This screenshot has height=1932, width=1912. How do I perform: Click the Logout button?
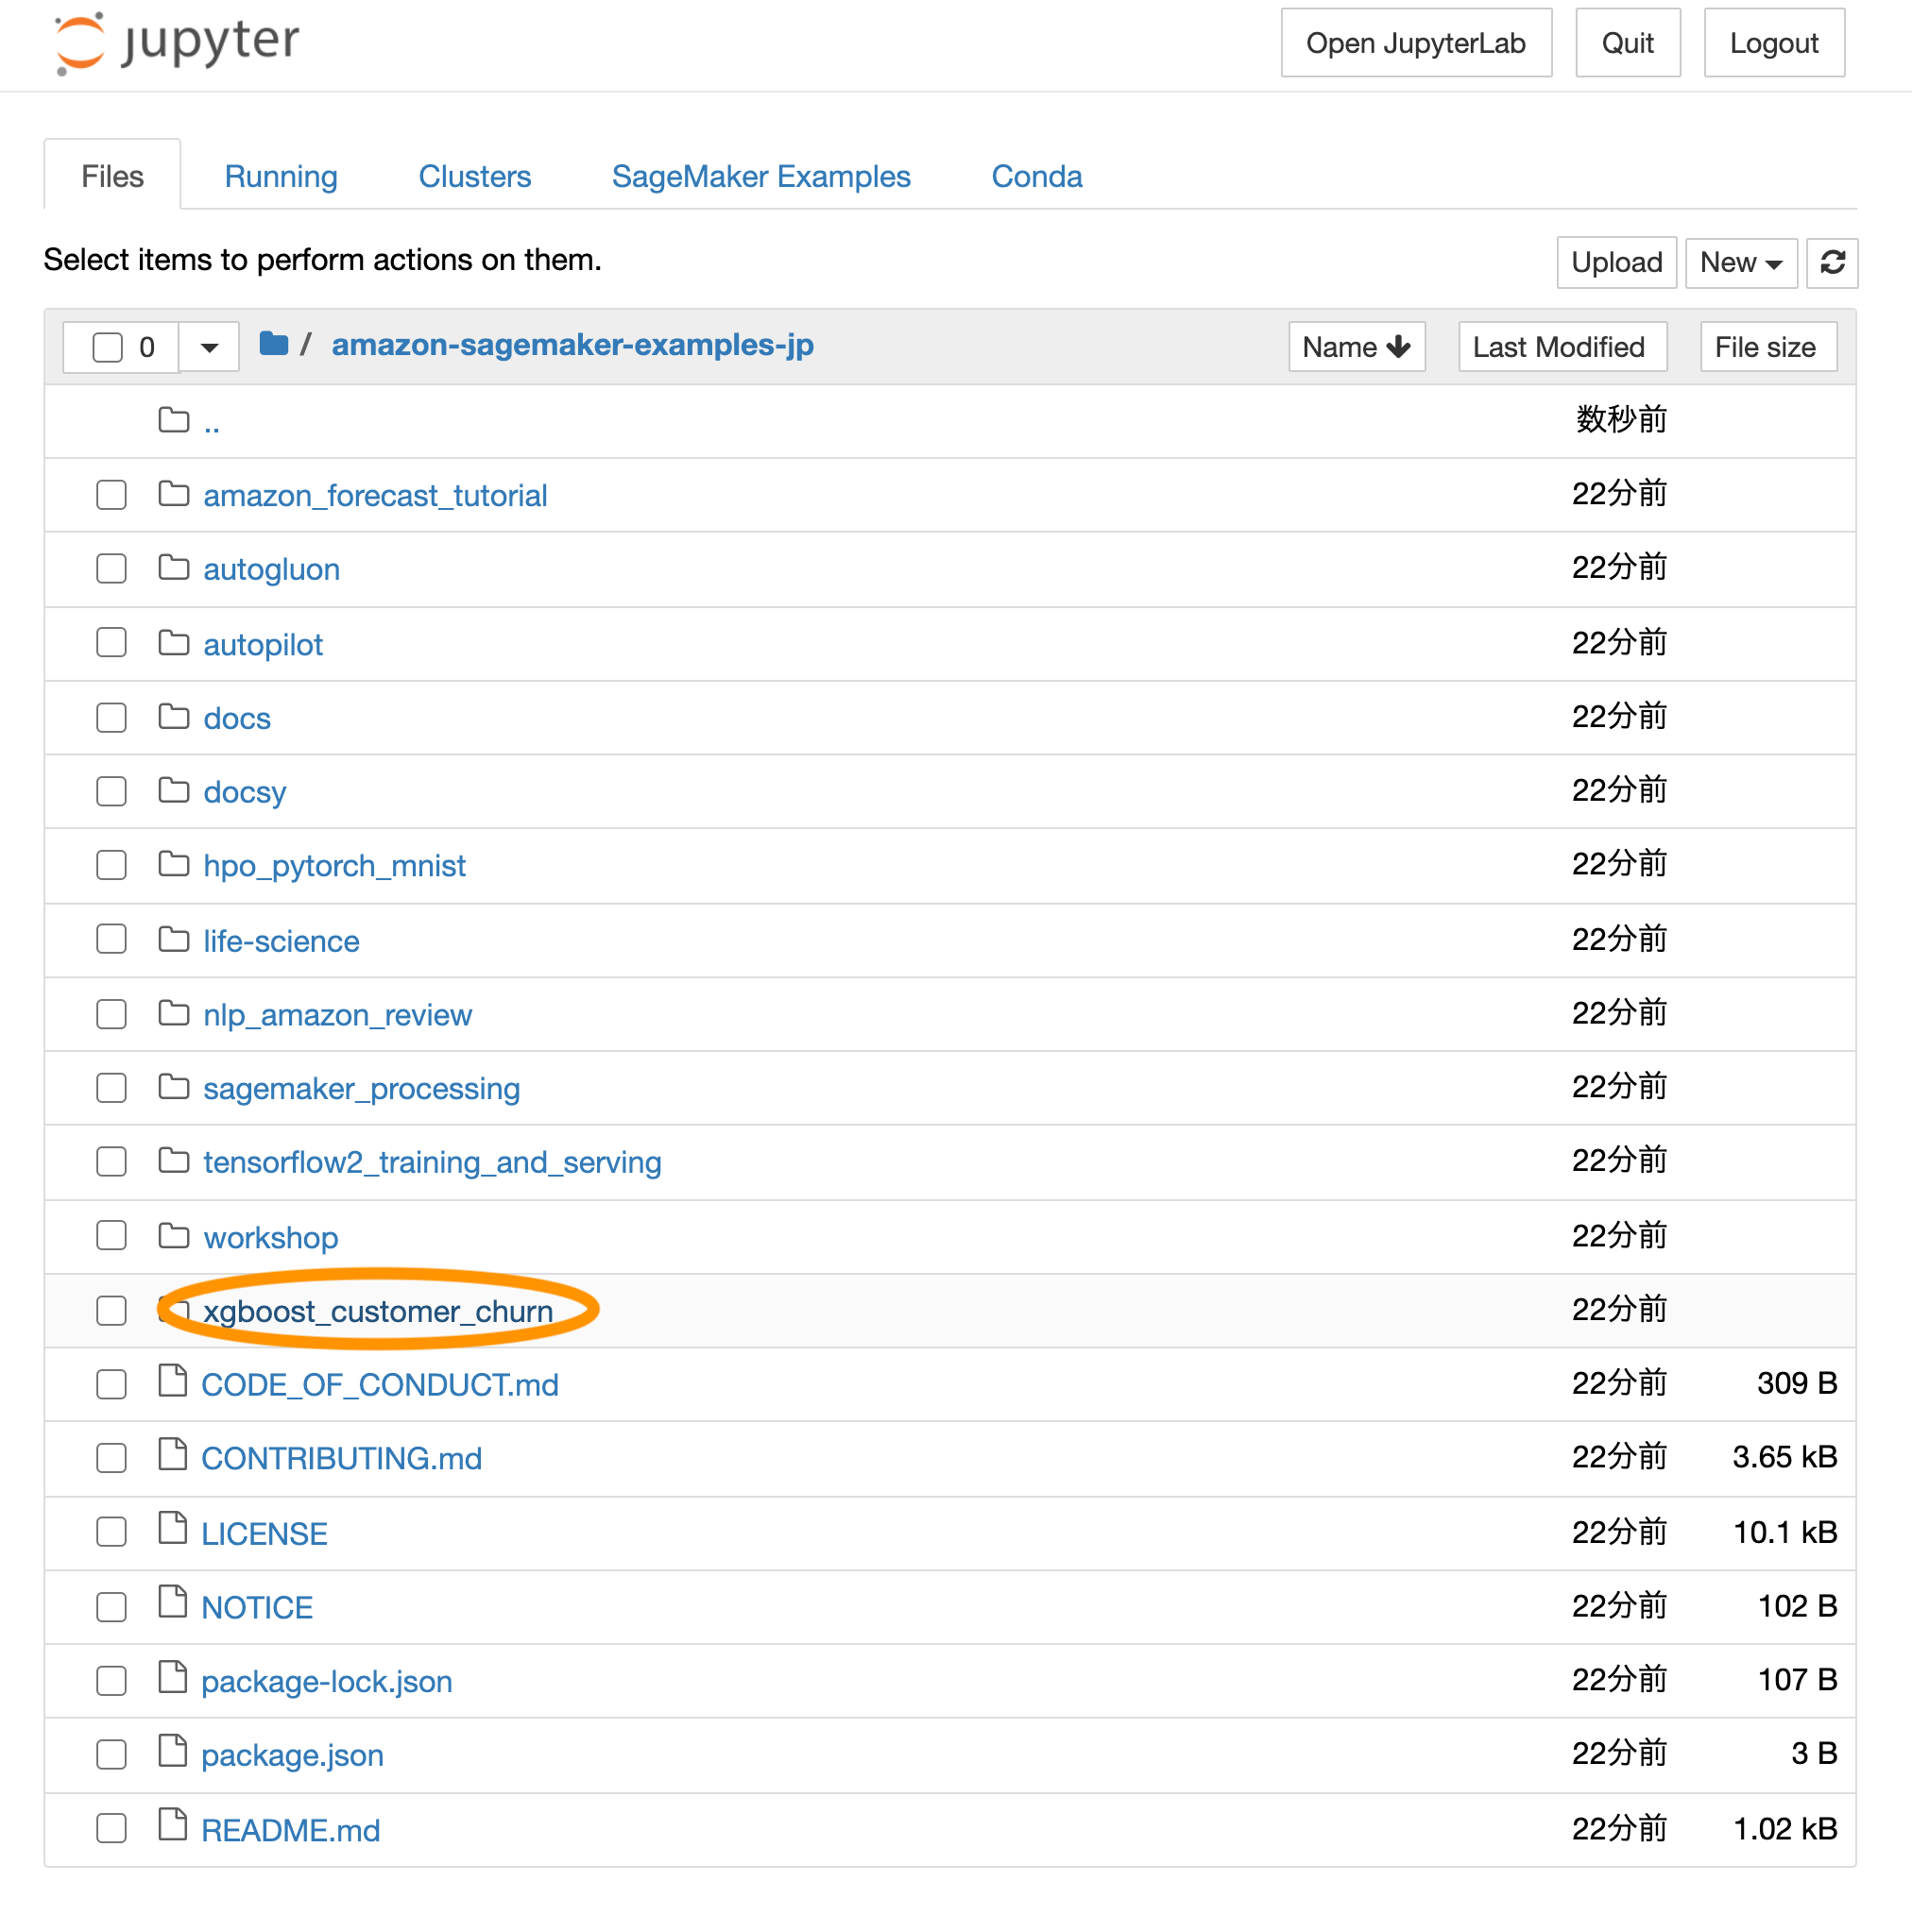1774,43
